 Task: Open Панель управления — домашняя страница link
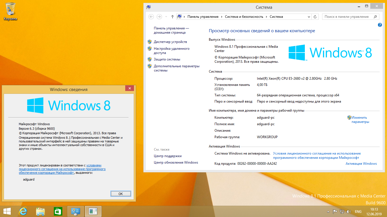[x=171, y=31]
